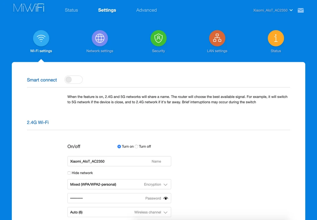Viewport: 317px width, 220px height.
Task: Select the Settings tab
Action: click(107, 10)
